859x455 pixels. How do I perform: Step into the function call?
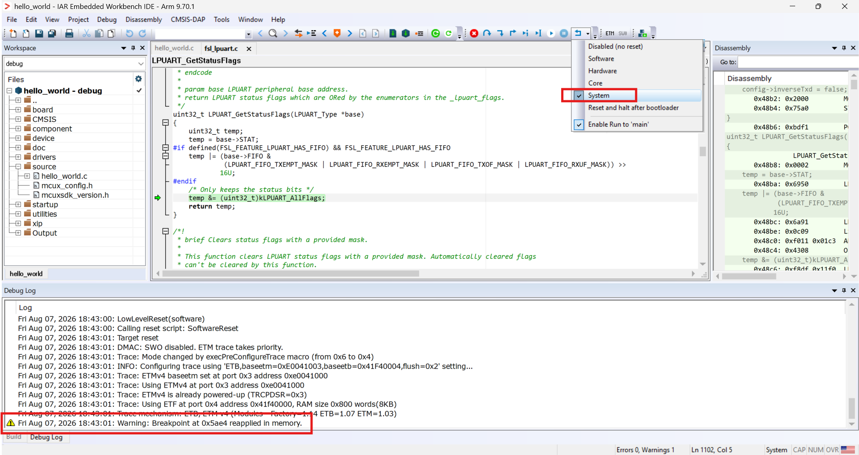pos(500,33)
